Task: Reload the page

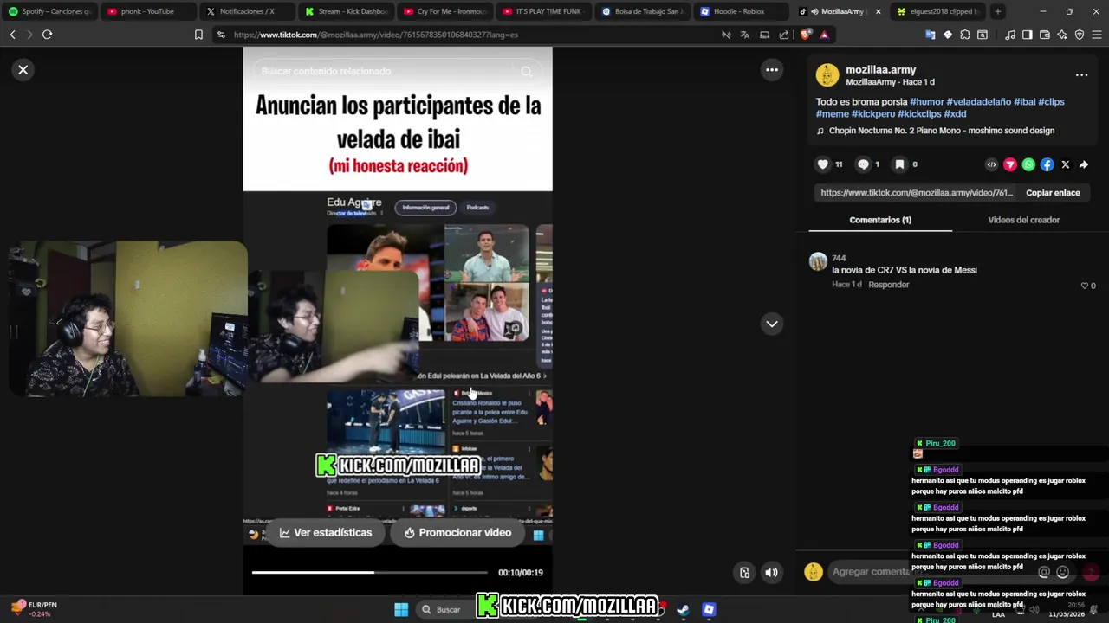Action: click(48, 35)
